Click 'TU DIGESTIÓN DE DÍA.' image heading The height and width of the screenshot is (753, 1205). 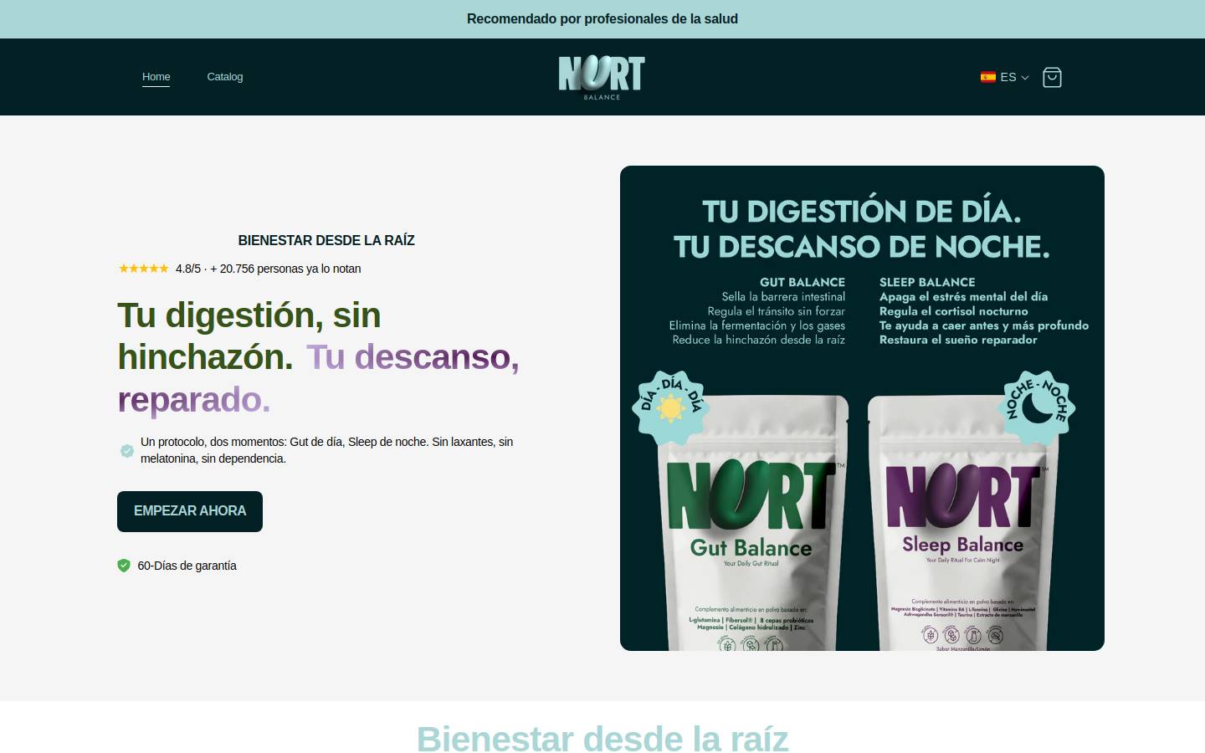click(x=862, y=212)
